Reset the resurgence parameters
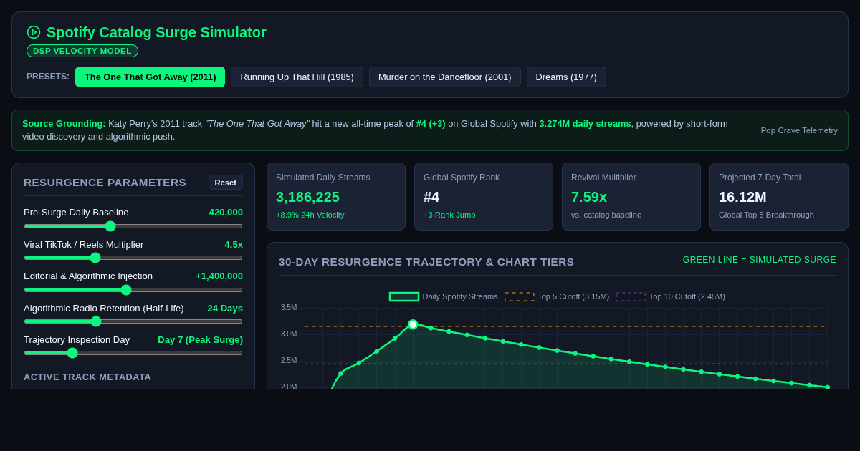The height and width of the screenshot is (451, 860). point(226,183)
